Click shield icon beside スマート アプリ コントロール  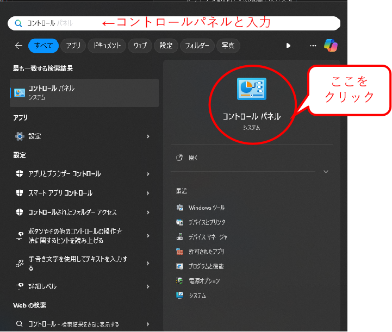click(20, 193)
